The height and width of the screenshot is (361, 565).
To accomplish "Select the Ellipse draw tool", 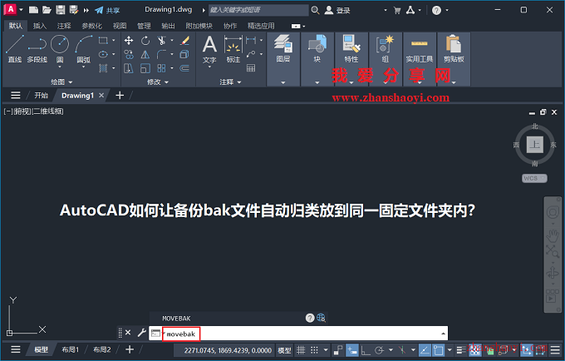I will click(103, 54).
